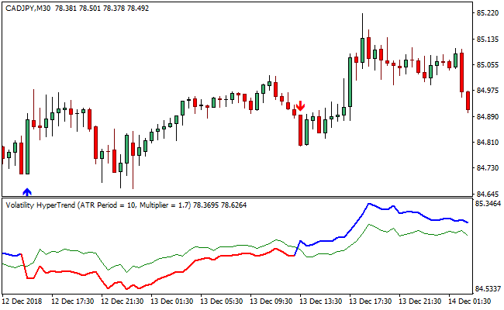Click the 14 Dec 01:30 time label
Screen dimensions: 504x310
pos(470,301)
